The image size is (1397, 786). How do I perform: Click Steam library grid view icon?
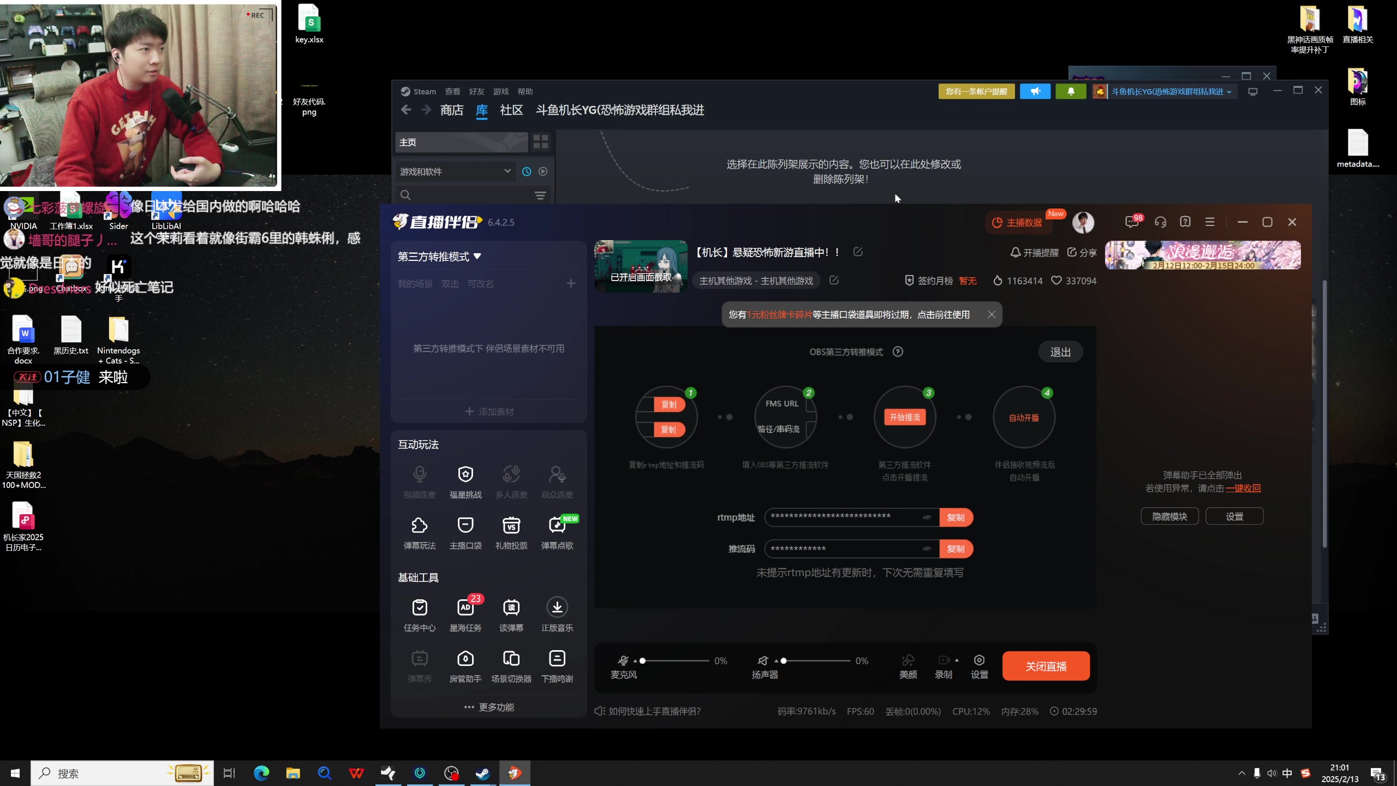(x=540, y=142)
